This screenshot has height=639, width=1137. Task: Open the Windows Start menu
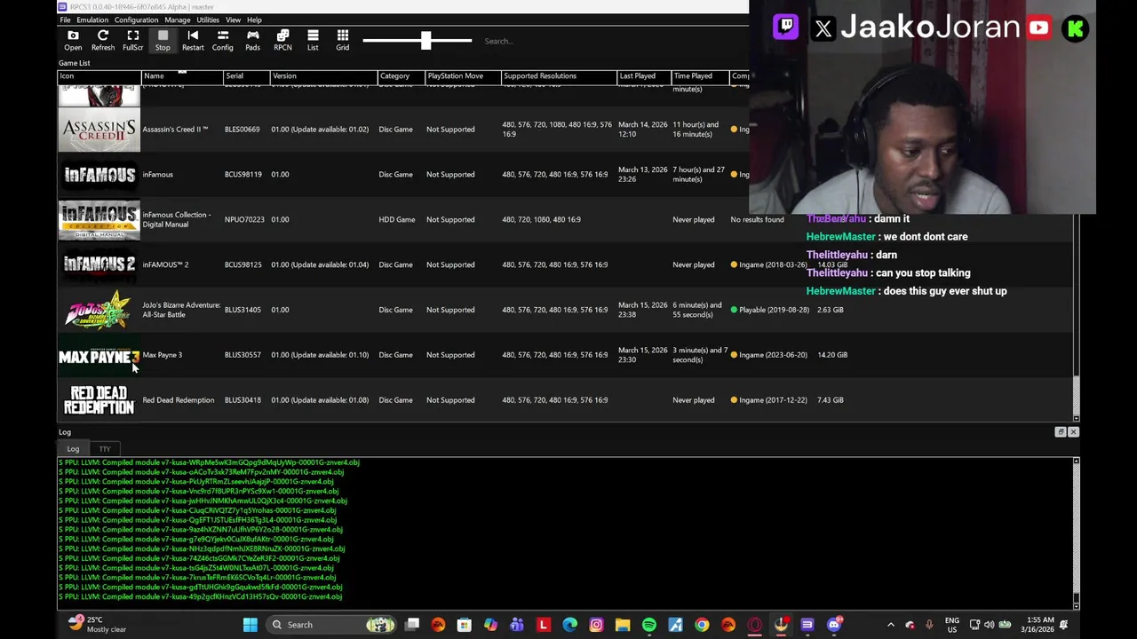tap(250, 625)
